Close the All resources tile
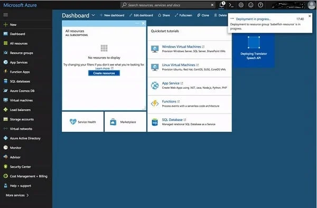Image resolution: width=317 pixels, height=208 pixels. click(143, 23)
